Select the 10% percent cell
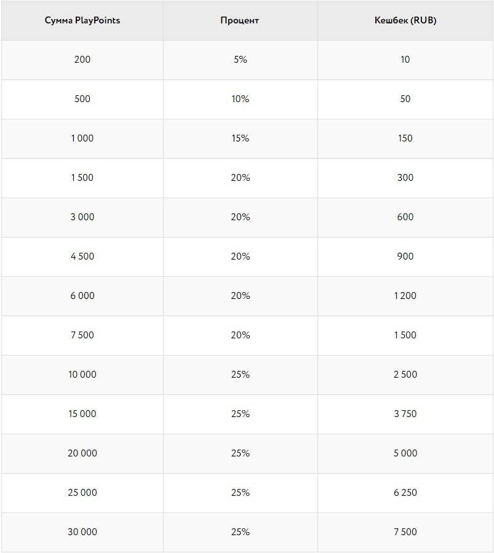 240,99
